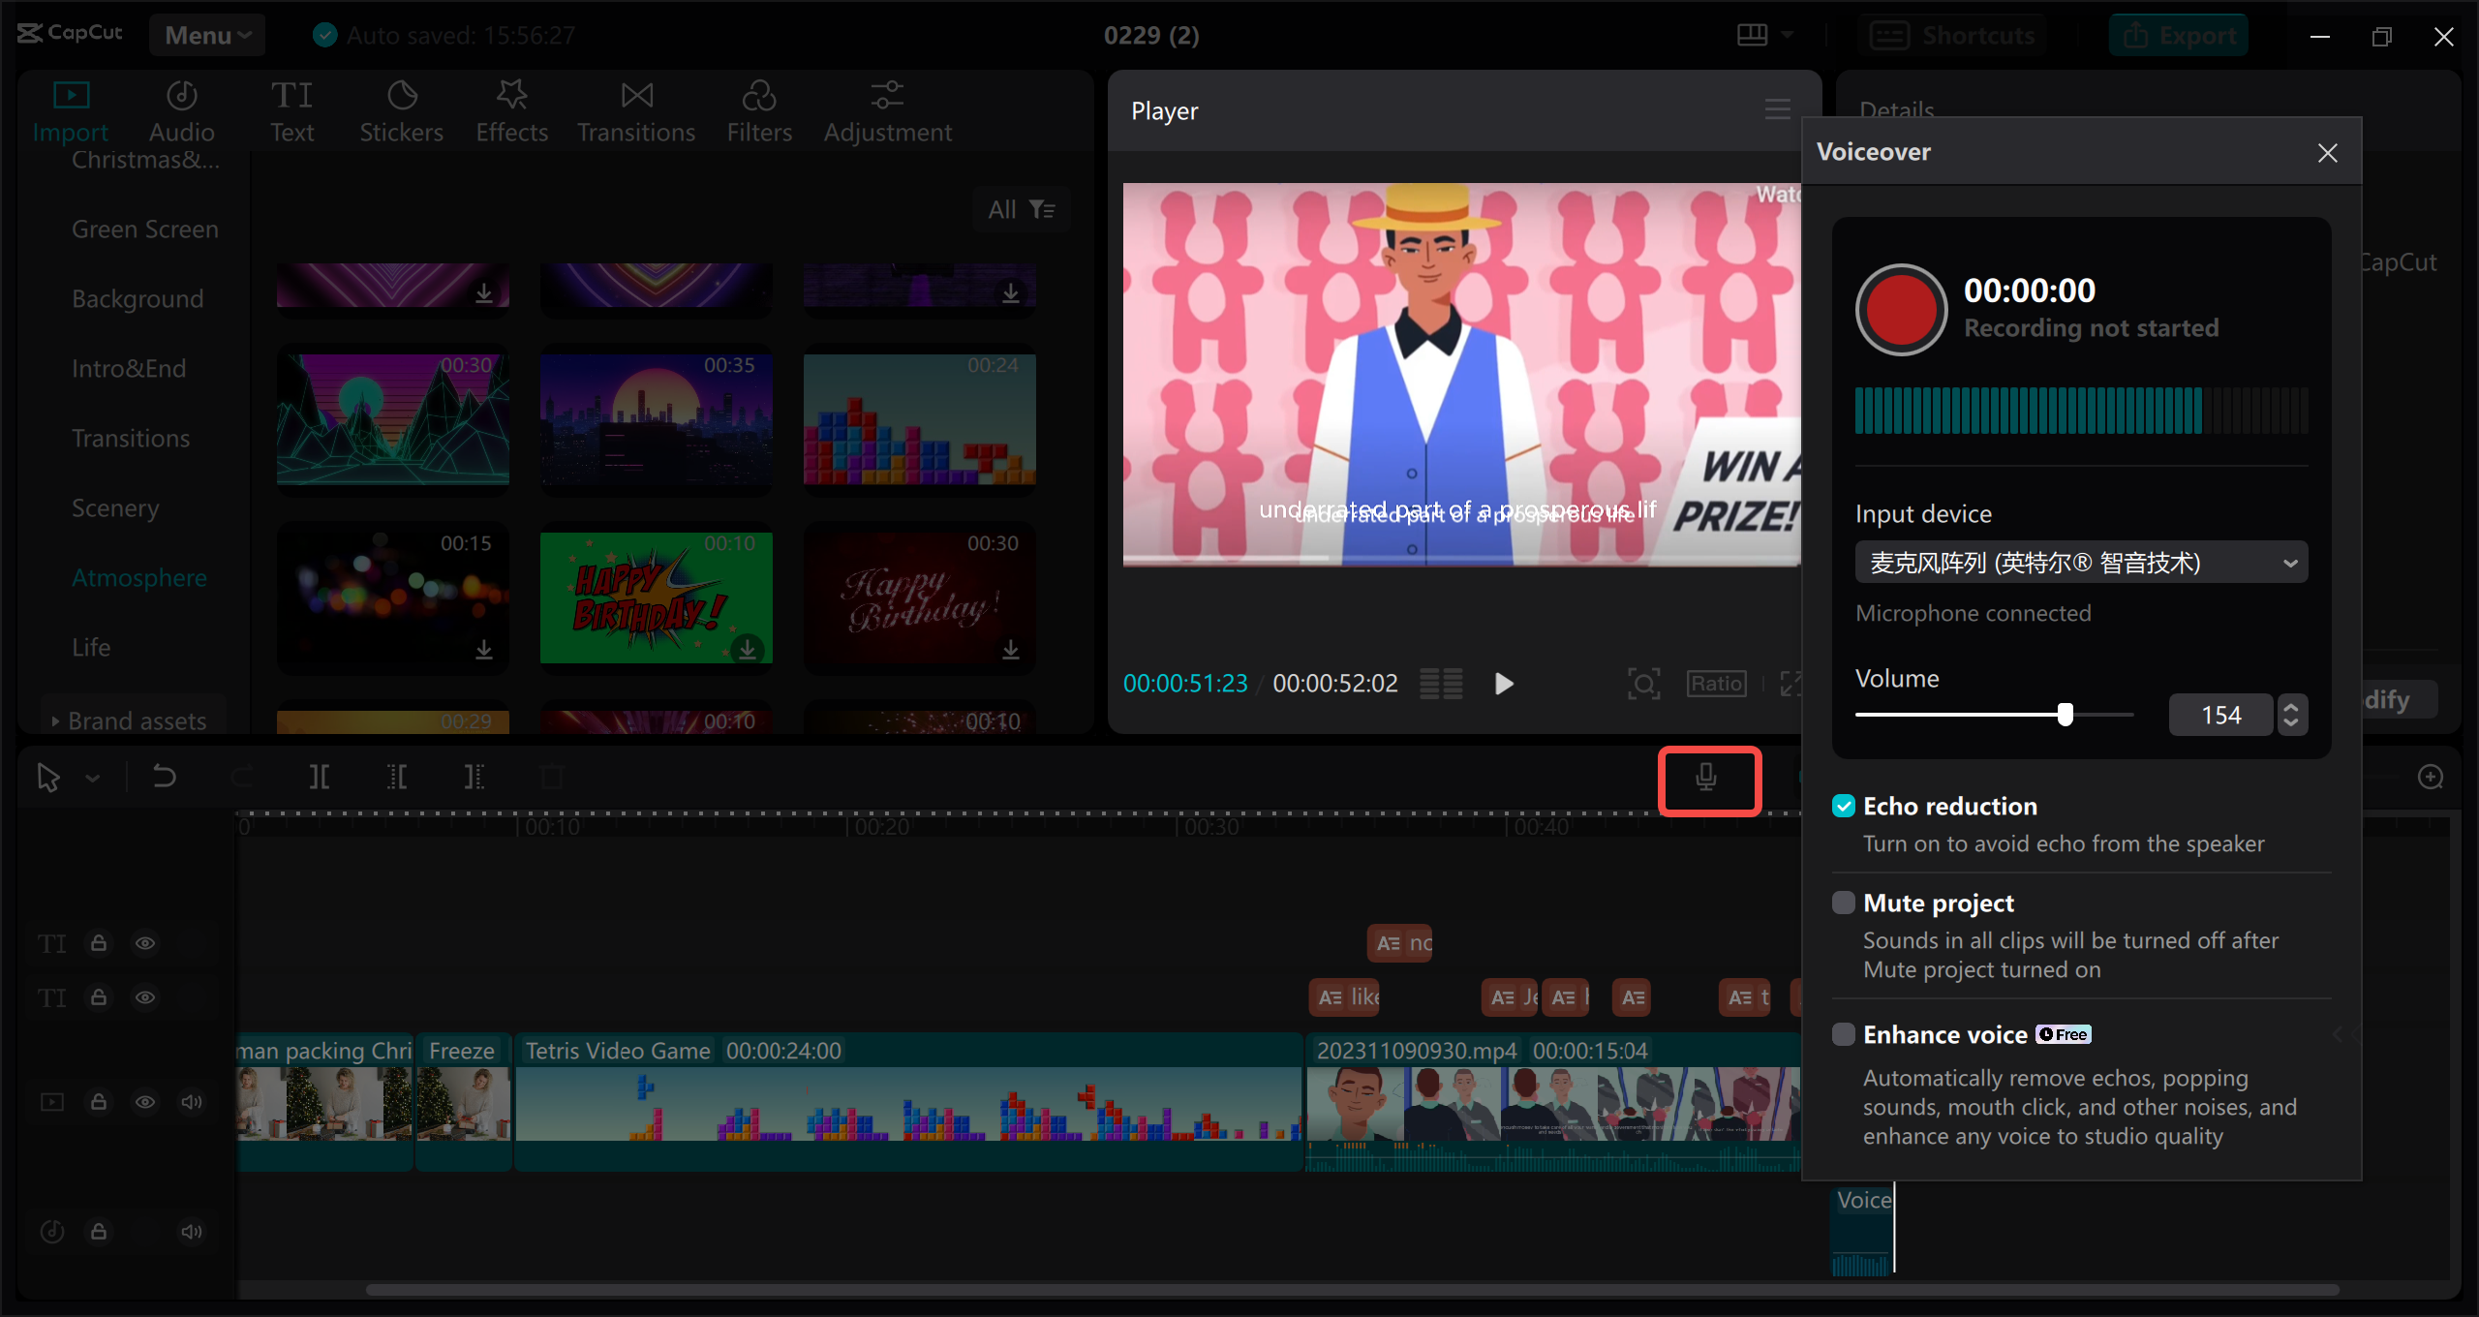Open the Transitions tool tab
2479x1317 pixels.
(x=635, y=111)
